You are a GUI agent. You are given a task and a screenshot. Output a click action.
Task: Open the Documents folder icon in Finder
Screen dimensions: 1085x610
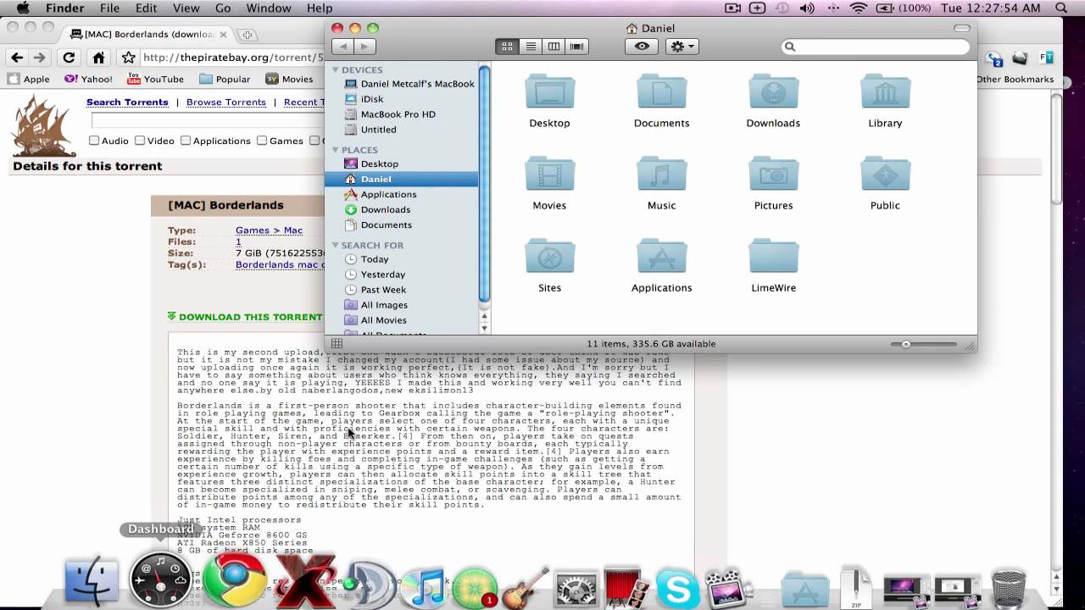661,91
